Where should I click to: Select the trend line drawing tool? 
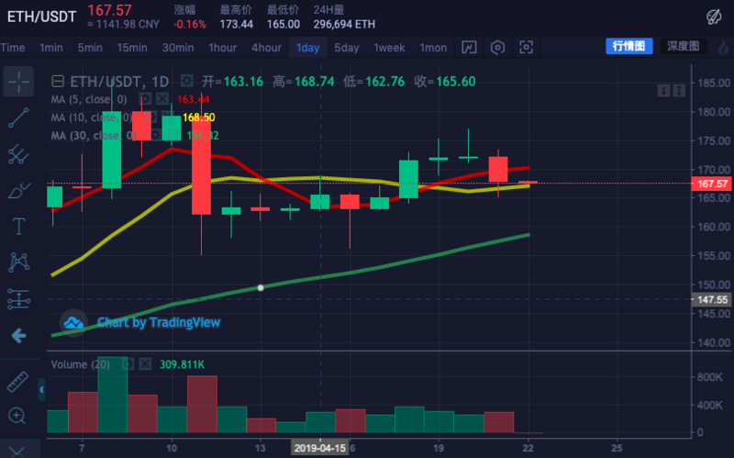click(x=17, y=117)
